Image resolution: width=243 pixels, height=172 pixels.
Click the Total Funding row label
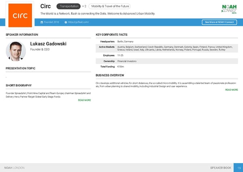click(x=107, y=66)
